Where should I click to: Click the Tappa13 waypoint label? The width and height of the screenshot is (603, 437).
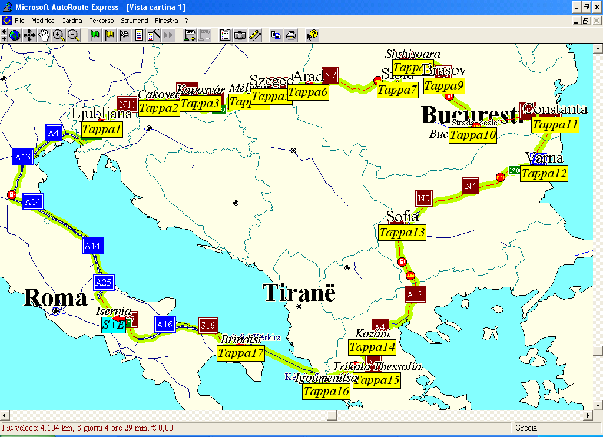pos(402,233)
